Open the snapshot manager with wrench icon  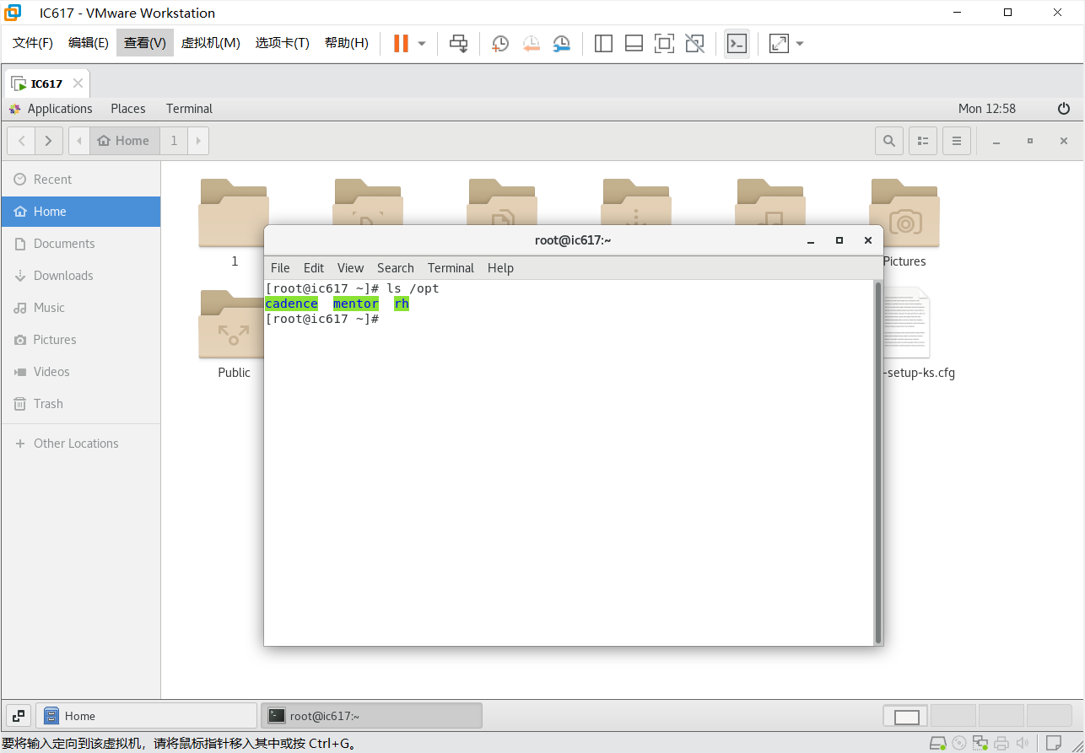561,43
